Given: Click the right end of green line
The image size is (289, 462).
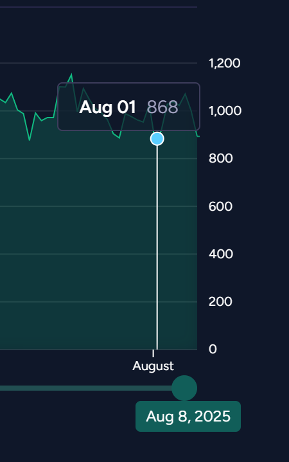Looking at the screenshot, I should pos(199,136).
